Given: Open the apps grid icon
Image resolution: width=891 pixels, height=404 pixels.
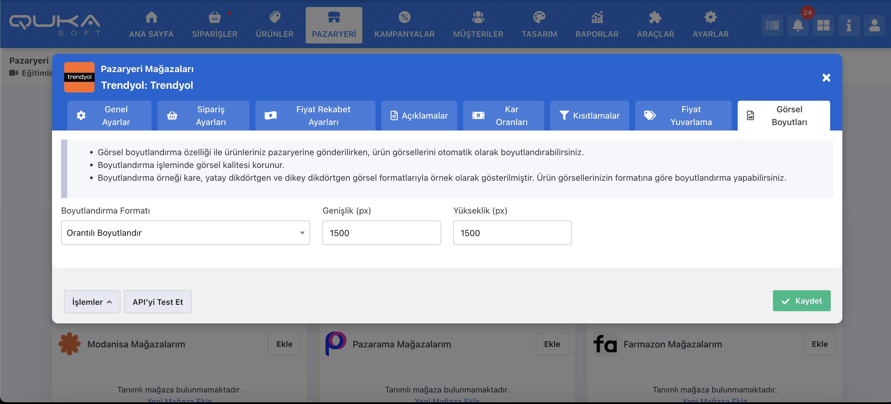Looking at the screenshot, I should (823, 25).
